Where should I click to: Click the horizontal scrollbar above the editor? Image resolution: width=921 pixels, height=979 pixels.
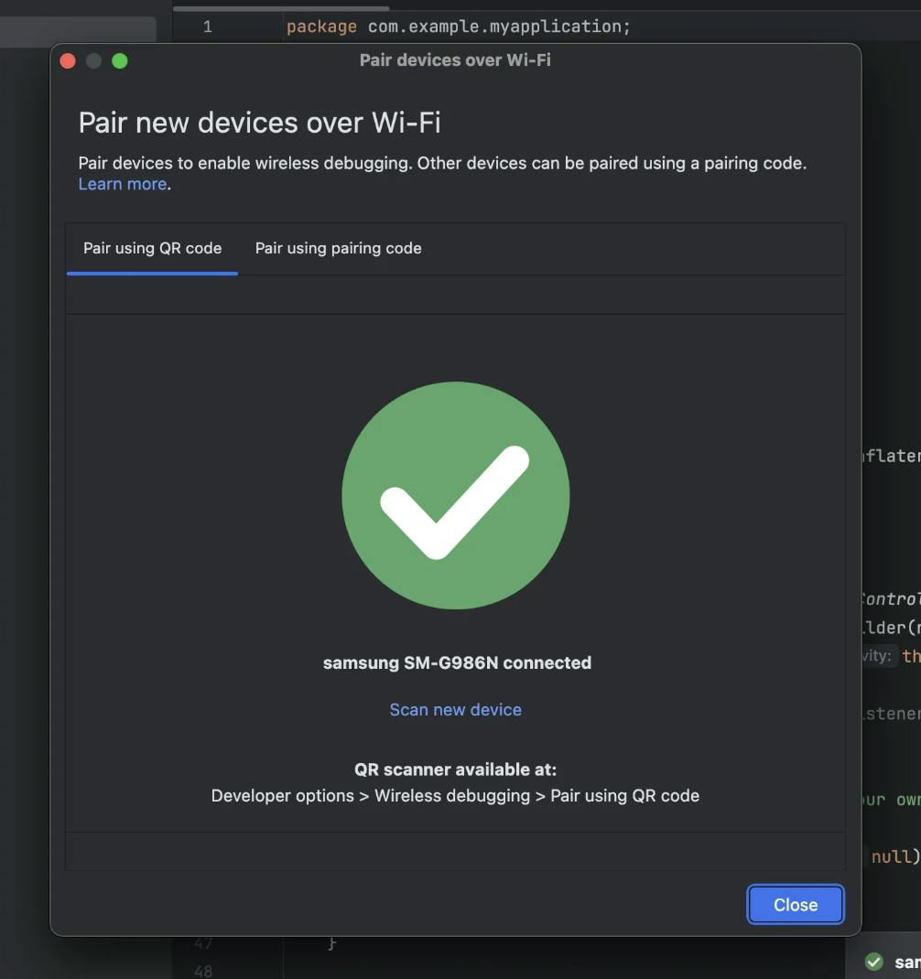(x=281, y=9)
